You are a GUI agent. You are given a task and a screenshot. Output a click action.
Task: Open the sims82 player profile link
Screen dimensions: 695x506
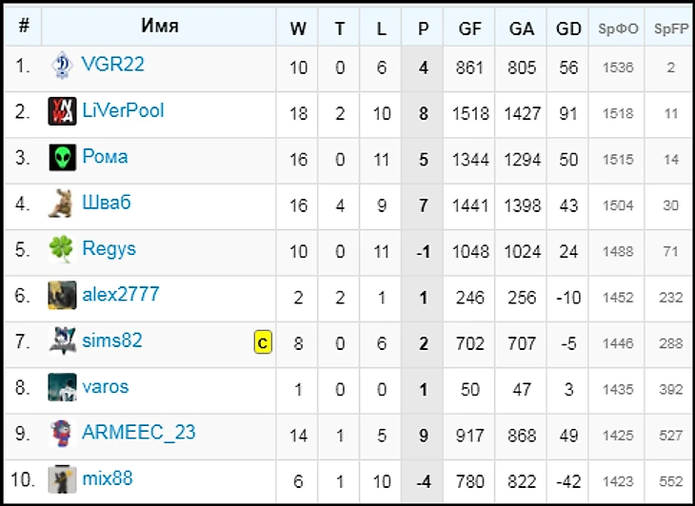point(112,341)
